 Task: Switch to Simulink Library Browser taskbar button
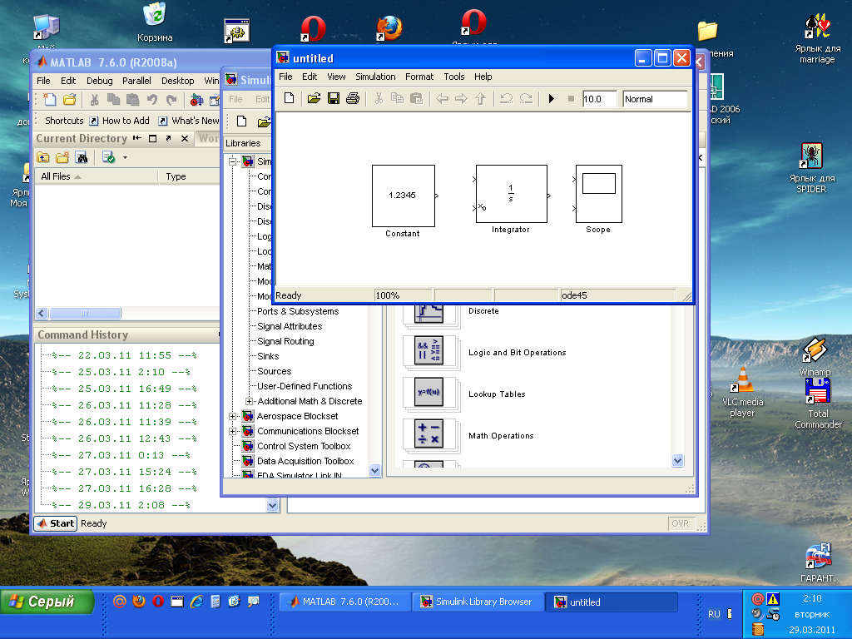[478, 602]
